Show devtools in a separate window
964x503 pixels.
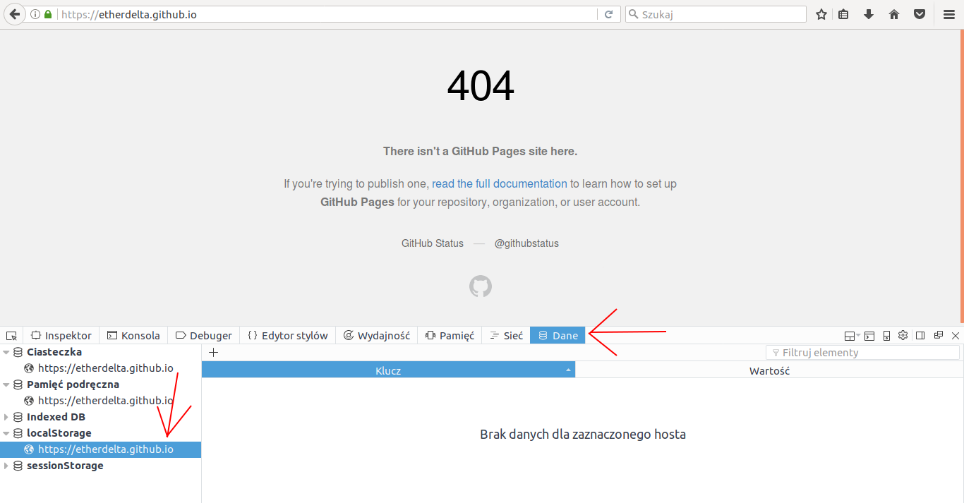click(x=939, y=336)
